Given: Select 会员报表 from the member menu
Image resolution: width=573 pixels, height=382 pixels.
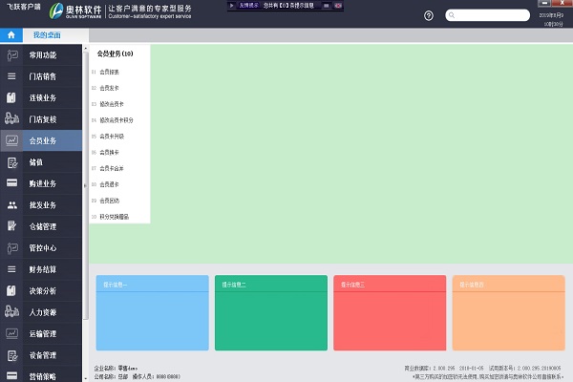Looking at the screenshot, I should pos(111,72).
